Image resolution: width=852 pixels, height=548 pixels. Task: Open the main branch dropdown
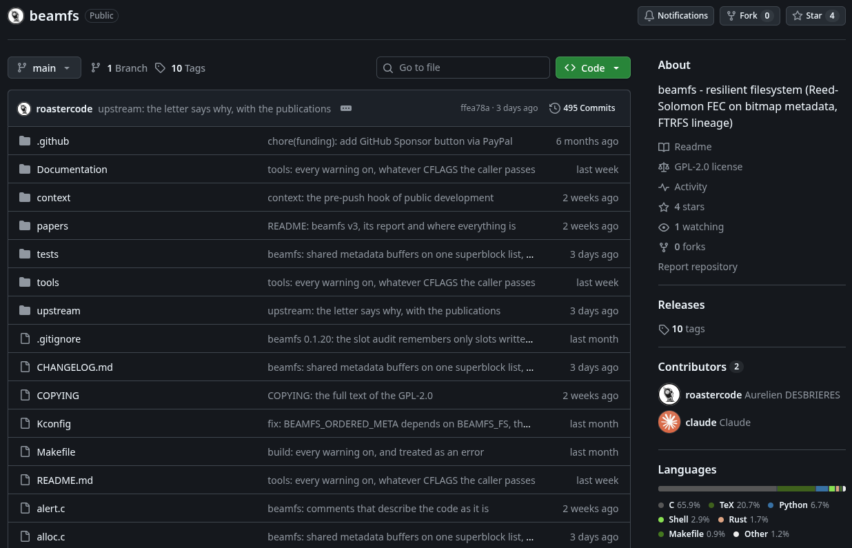point(44,68)
